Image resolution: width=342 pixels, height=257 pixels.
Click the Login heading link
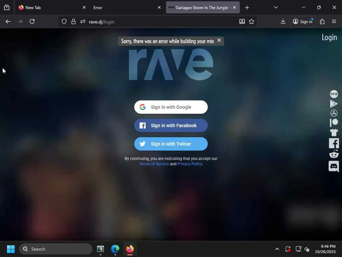tap(329, 37)
